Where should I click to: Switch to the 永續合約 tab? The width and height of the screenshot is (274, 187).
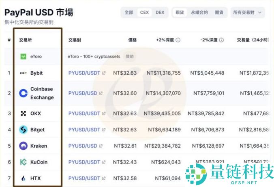pos(199,13)
